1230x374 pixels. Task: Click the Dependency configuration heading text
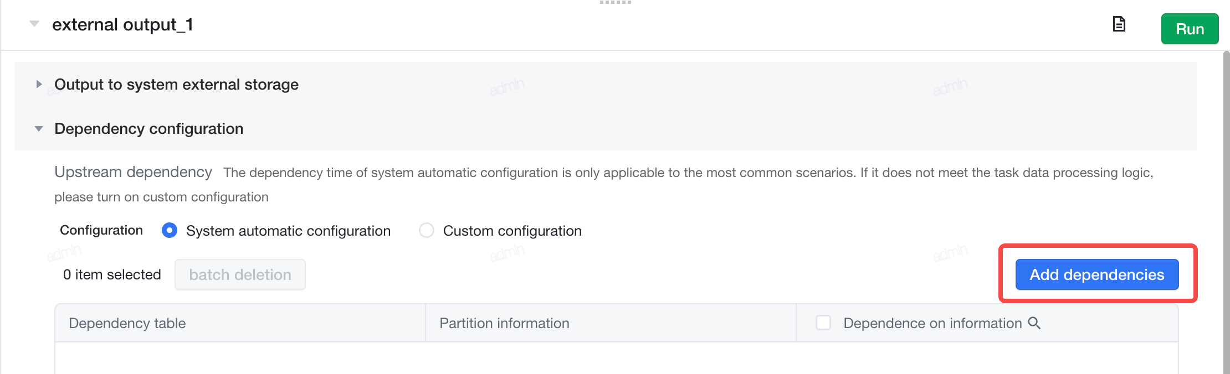[148, 129]
